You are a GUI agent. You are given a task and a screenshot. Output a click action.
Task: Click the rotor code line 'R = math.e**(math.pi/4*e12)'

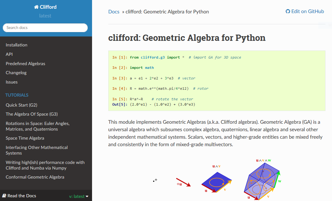159,89
